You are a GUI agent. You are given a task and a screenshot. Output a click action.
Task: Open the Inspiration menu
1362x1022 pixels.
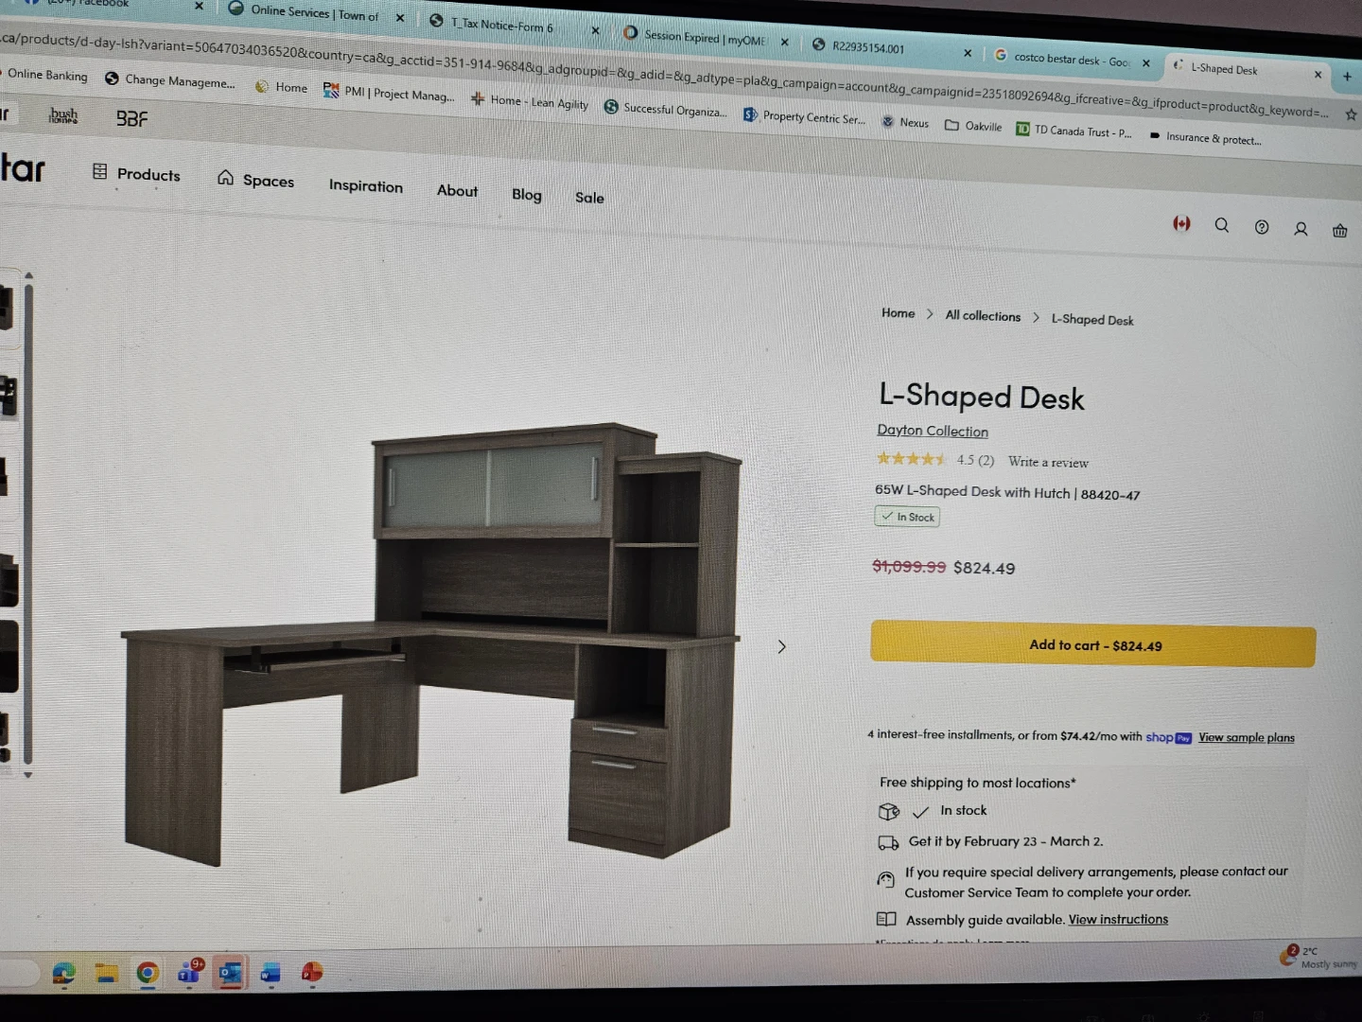point(366,185)
